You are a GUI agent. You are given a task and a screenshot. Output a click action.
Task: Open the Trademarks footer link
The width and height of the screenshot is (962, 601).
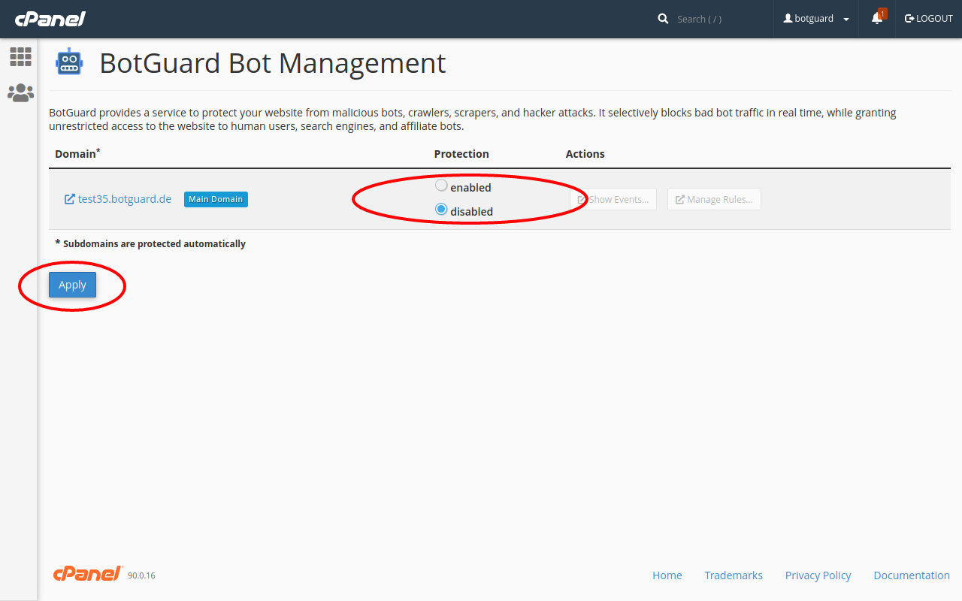coord(734,575)
